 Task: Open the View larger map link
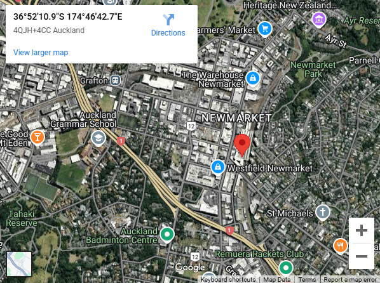tap(41, 53)
